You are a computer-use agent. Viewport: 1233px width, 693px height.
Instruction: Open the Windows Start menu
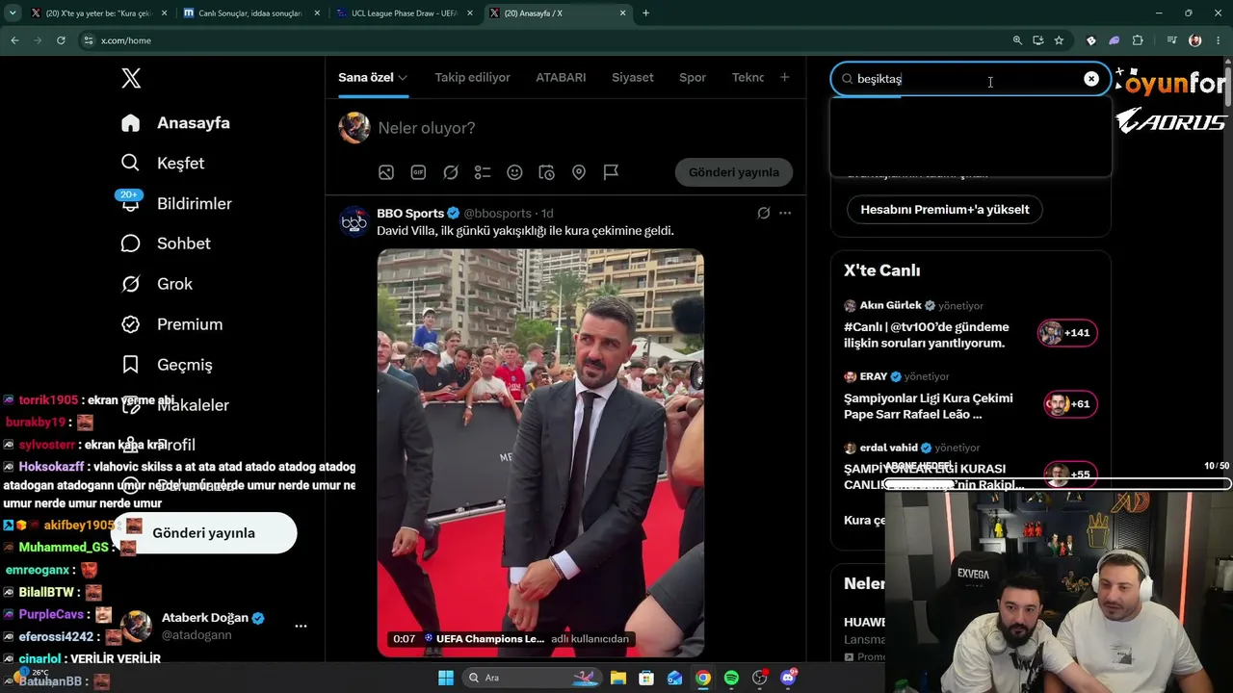click(446, 678)
